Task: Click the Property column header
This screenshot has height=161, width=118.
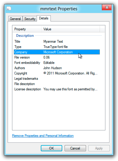Action: 27,29
